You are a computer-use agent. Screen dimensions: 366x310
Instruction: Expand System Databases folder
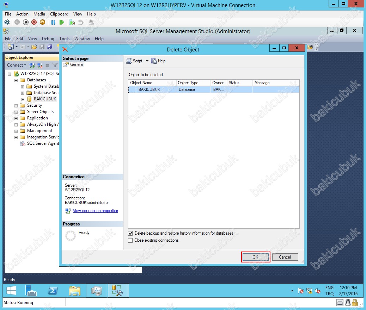23,87
